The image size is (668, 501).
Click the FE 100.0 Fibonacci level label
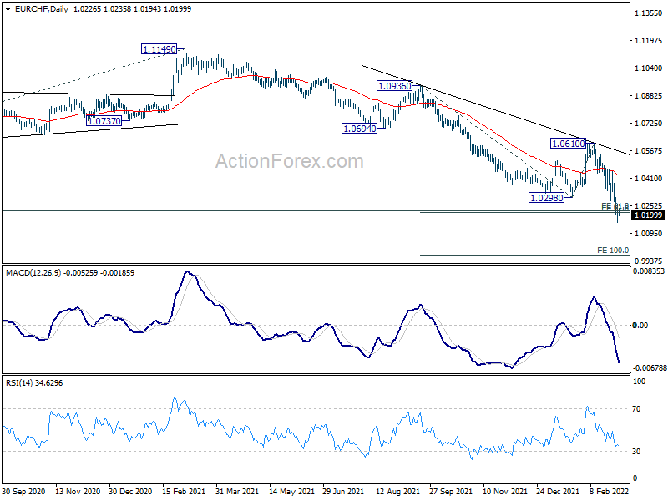click(613, 250)
